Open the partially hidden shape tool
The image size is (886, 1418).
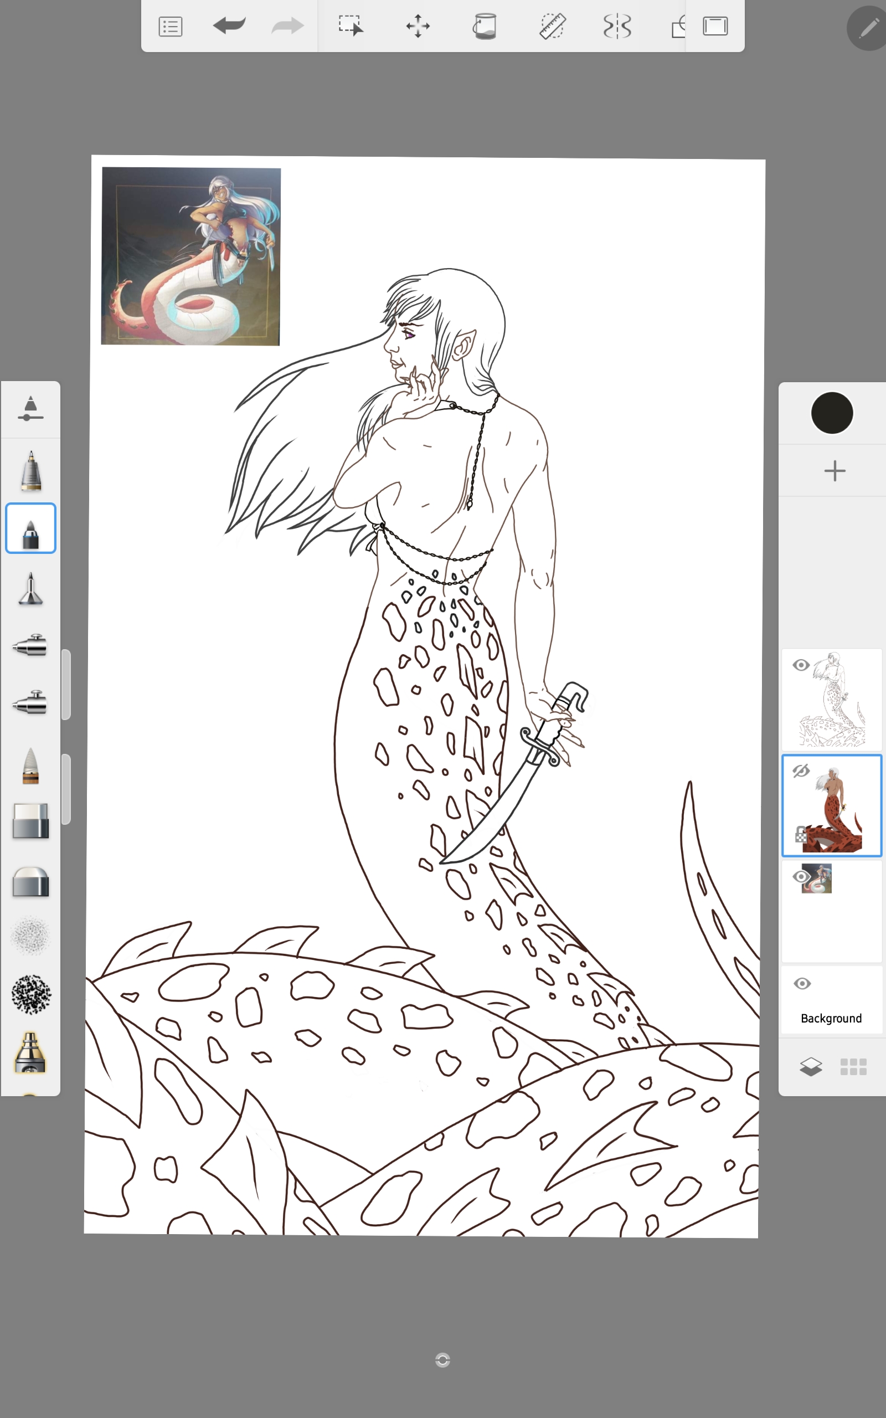pos(678,27)
